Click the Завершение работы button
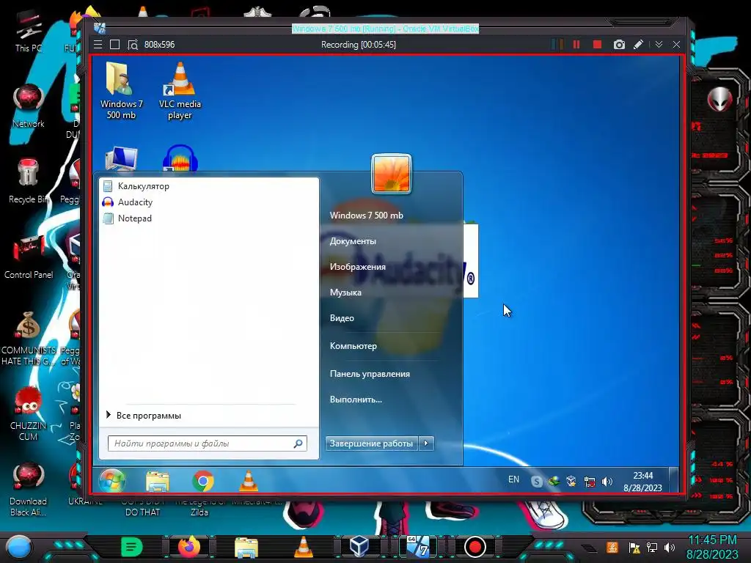Image resolution: width=751 pixels, height=563 pixels. [x=371, y=444]
